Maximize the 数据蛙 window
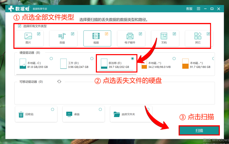This screenshot has width=229, height=144. click(212, 9)
